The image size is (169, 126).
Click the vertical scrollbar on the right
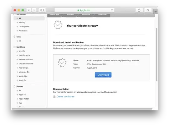[156, 54]
